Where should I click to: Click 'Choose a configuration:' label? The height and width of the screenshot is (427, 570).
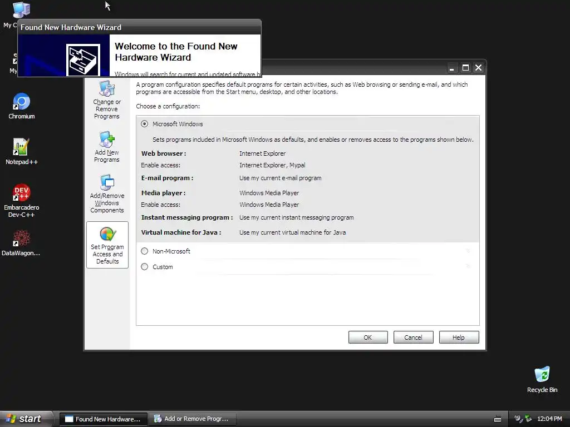click(x=168, y=106)
